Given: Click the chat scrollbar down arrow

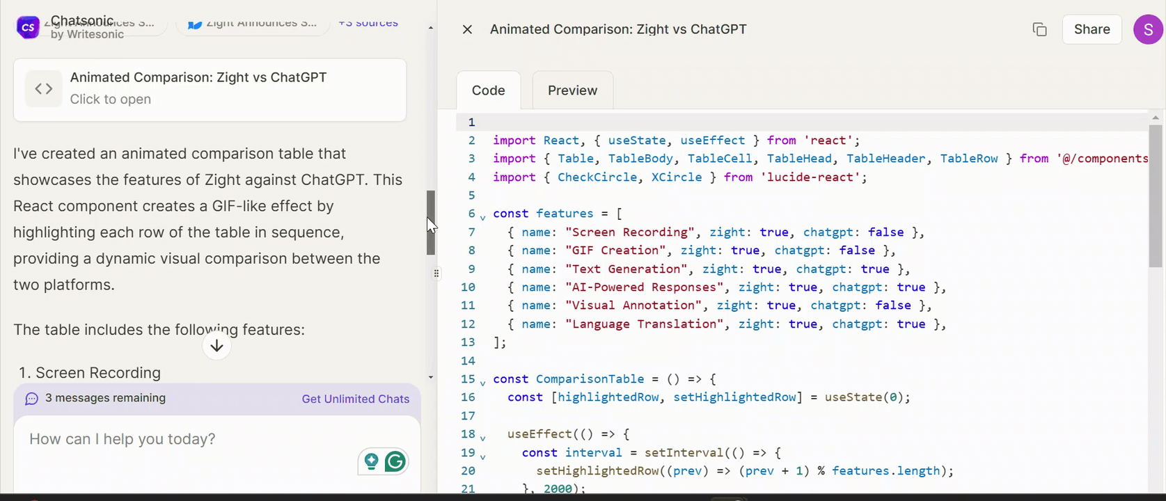Looking at the screenshot, I should pyautogui.click(x=431, y=377).
